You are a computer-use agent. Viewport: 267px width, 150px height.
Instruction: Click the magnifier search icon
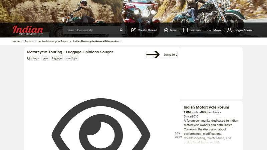[x=121, y=30]
